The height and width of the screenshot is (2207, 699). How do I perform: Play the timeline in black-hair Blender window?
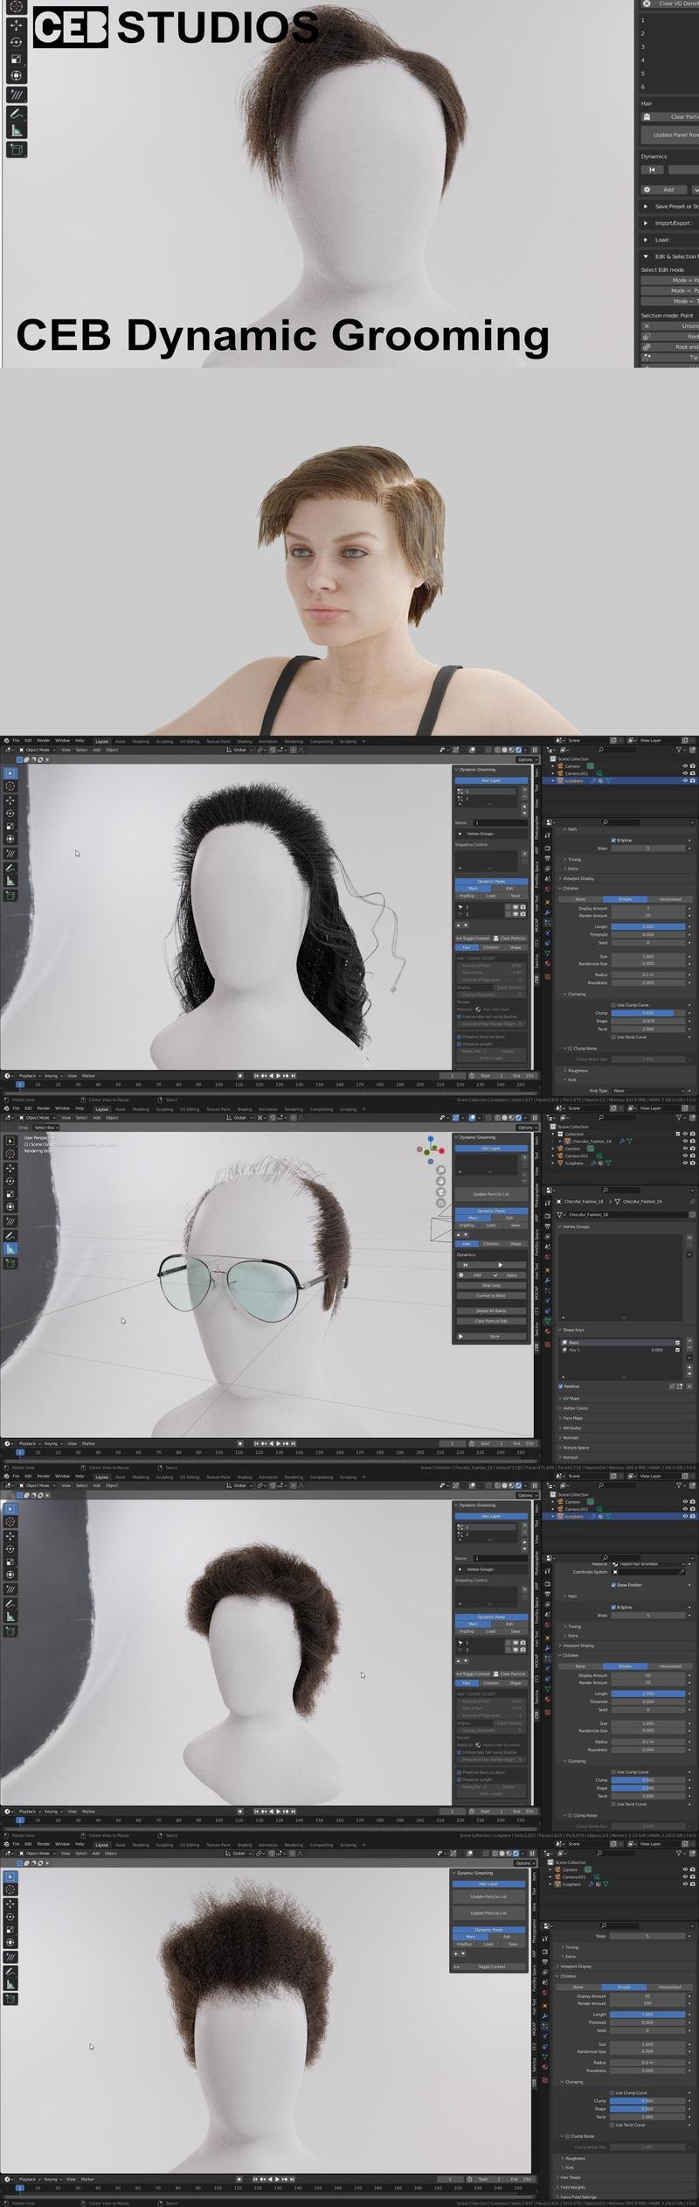coord(280,1075)
